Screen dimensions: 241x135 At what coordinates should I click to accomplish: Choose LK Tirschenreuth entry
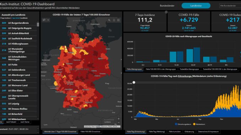point(18,80)
